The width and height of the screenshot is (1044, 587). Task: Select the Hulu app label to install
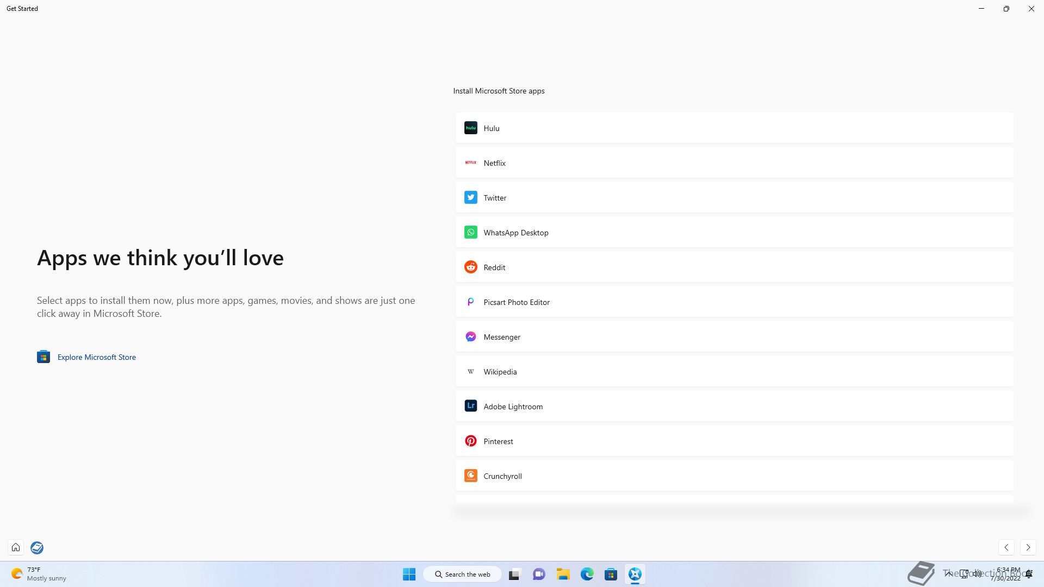492,128
